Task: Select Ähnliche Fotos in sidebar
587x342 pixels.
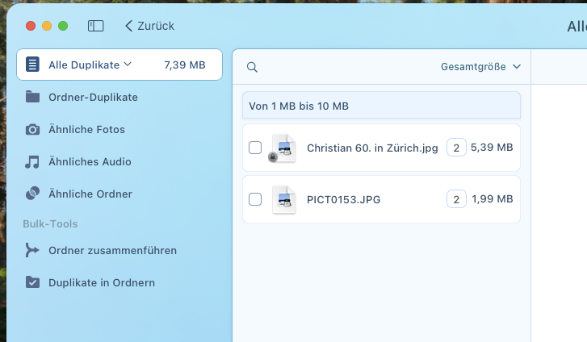Action: point(86,130)
